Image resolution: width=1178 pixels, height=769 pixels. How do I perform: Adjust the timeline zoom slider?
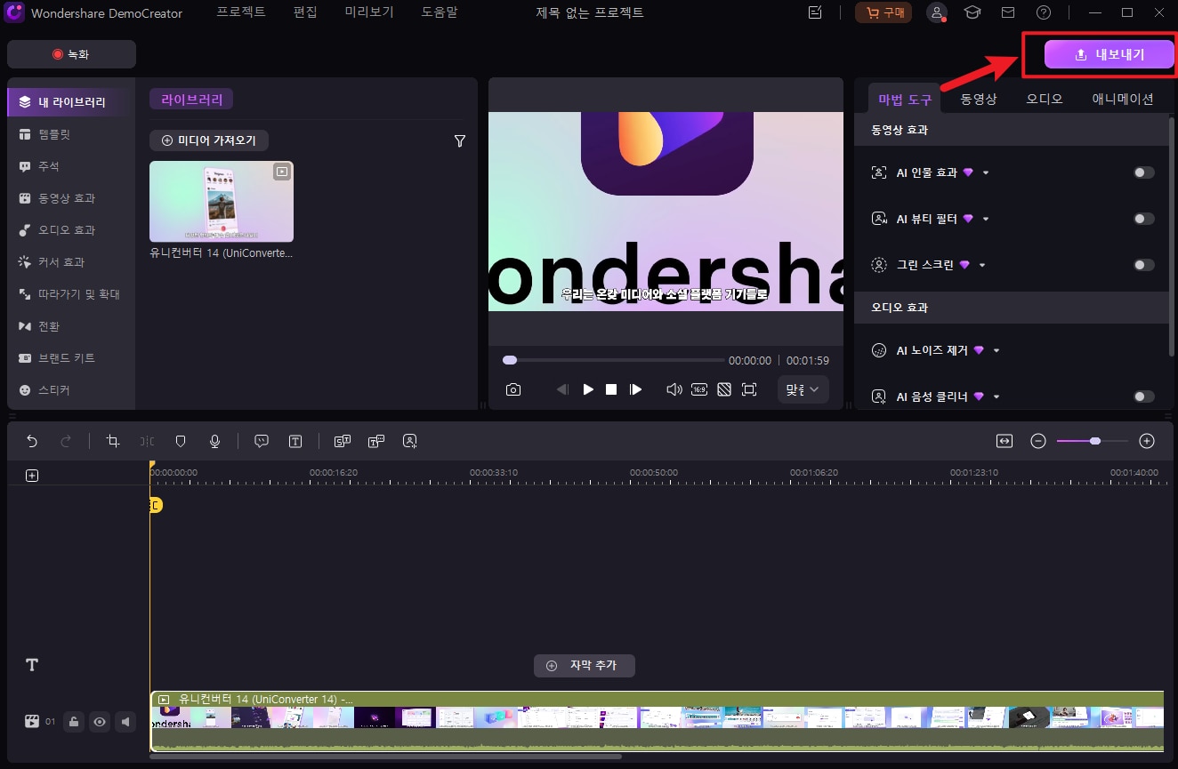pyautogui.click(x=1093, y=441)
